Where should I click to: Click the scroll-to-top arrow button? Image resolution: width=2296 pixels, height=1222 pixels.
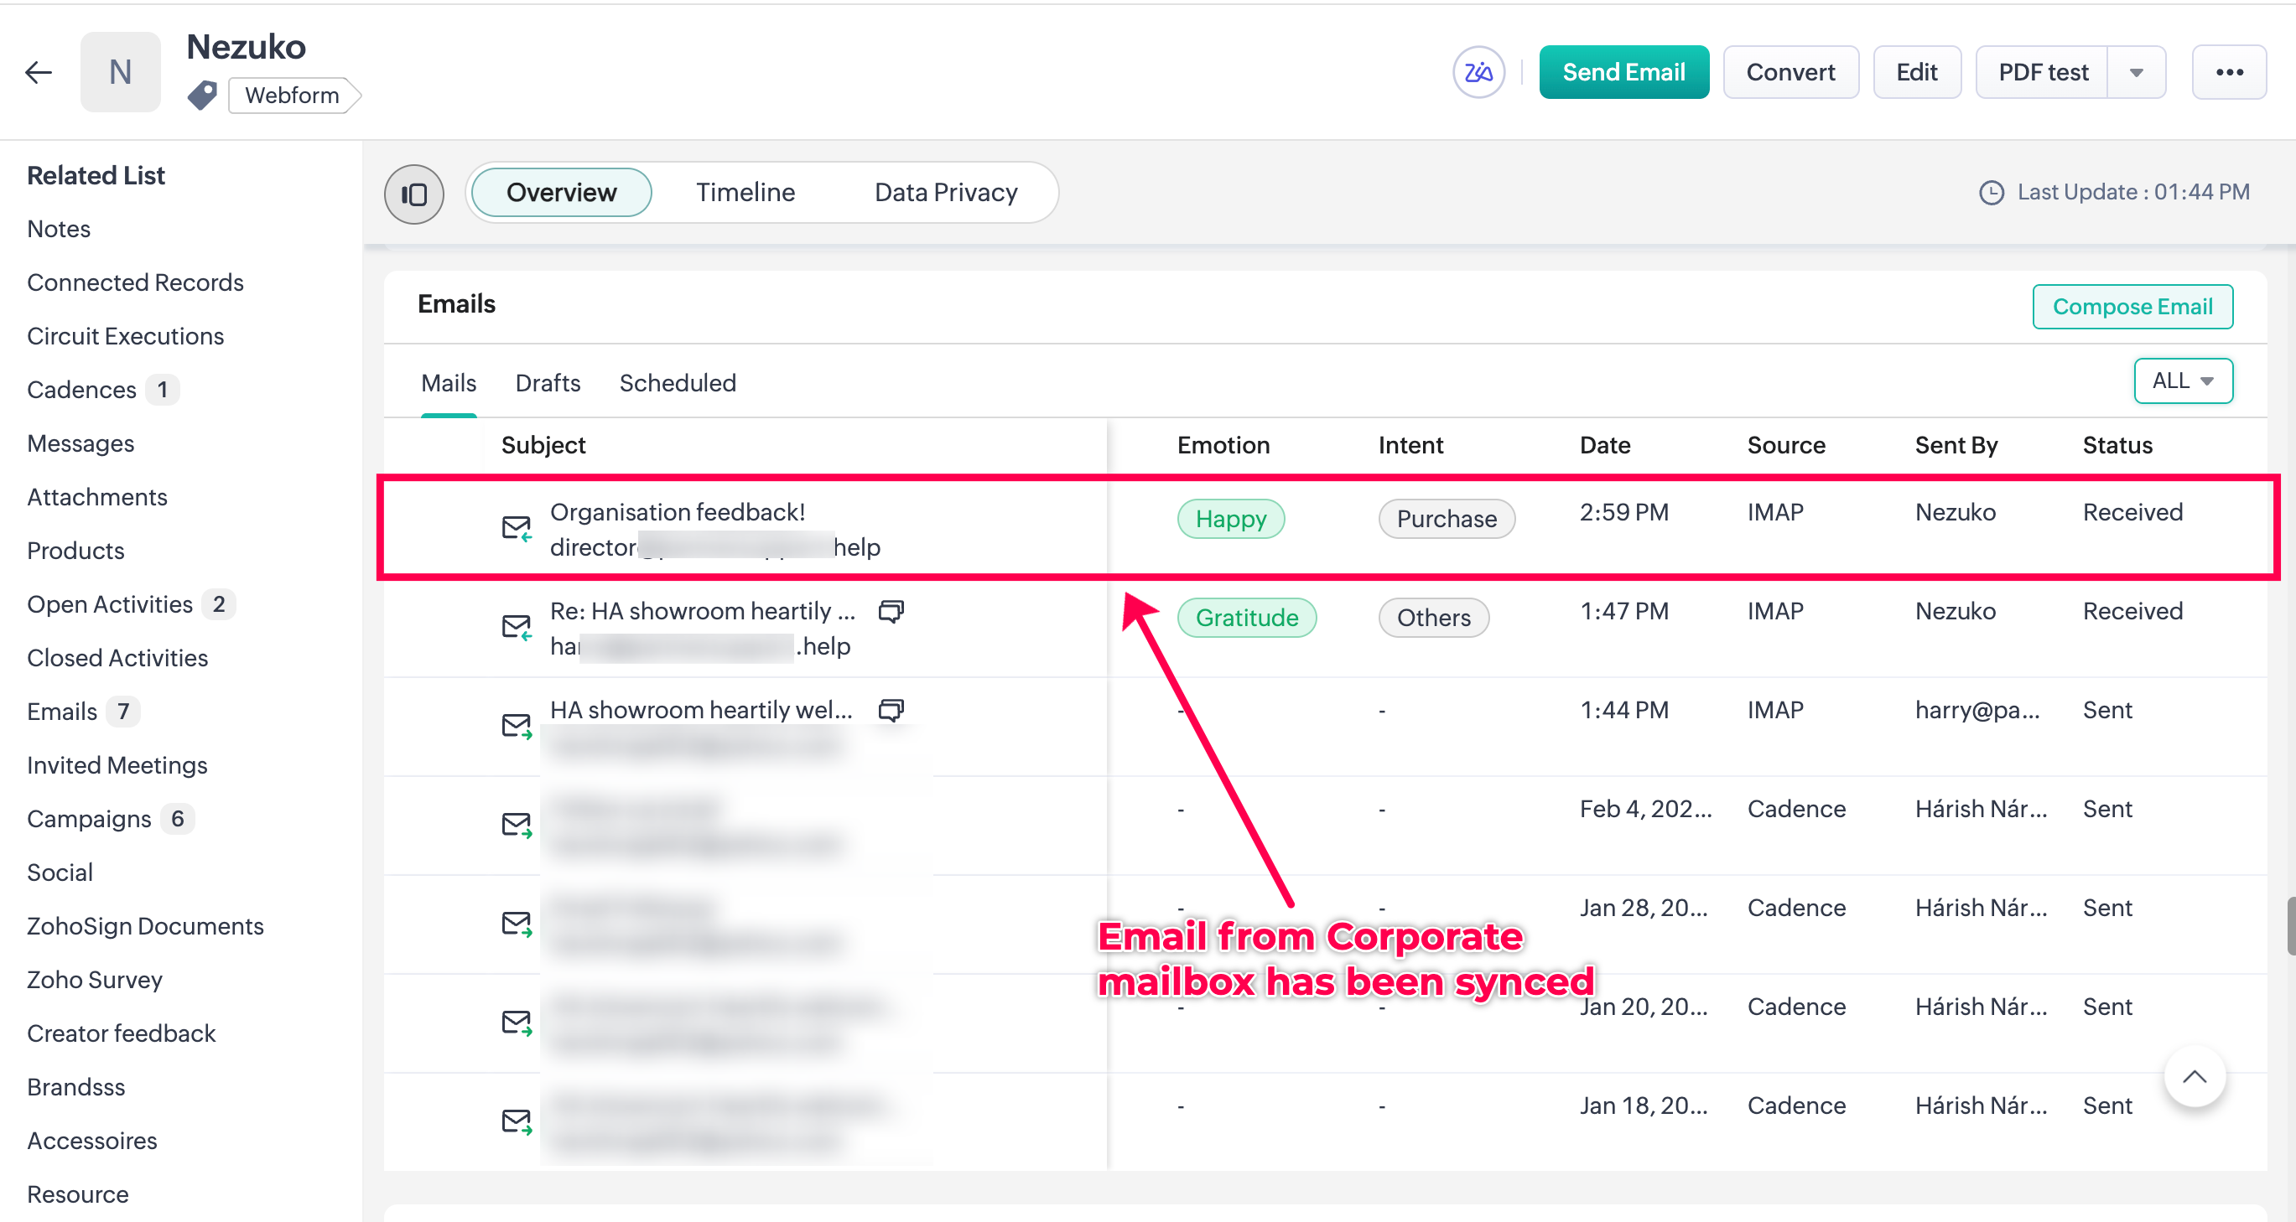coord(2194,1077)
